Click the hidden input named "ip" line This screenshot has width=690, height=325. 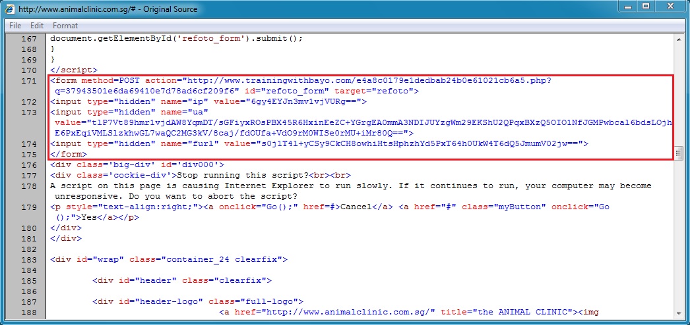[x=208, y=102]
